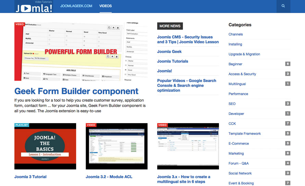Open Joomla 3.2 - Module ACL title link
305x186 pixels.
[x=109, y=177]
